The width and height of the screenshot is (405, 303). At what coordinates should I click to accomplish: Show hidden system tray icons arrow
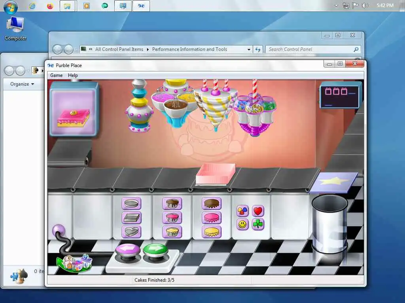[336, 6]
